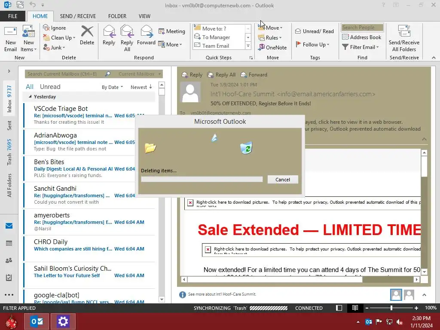Switch to Normal view icon

(x=339, y=308)
